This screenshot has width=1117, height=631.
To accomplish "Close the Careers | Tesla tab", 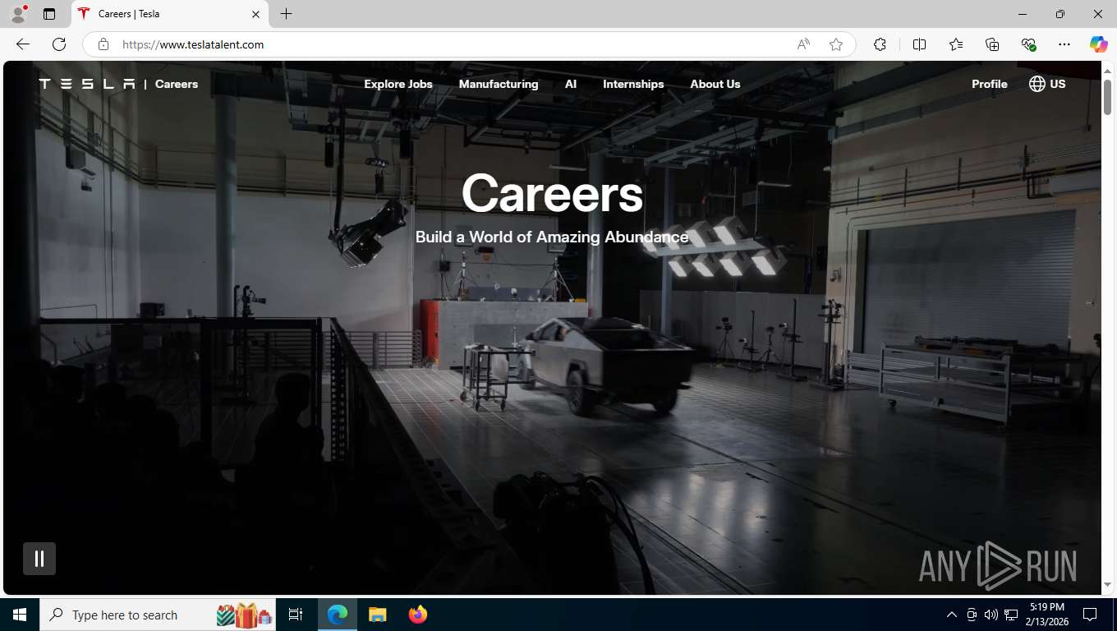I will tap(255, 14).
